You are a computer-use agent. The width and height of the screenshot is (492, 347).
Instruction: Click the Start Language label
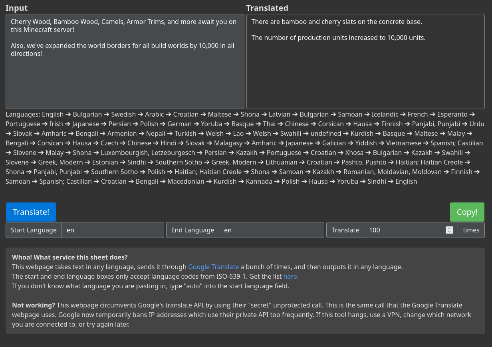[34, 230]
